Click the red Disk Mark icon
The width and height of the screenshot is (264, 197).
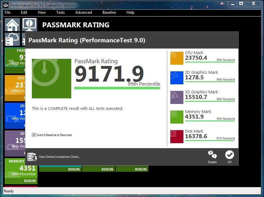[x=177, y=137]
